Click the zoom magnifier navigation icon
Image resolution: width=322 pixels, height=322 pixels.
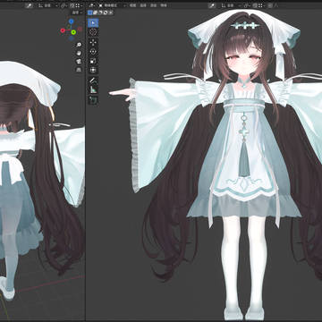tap(79, 45)
